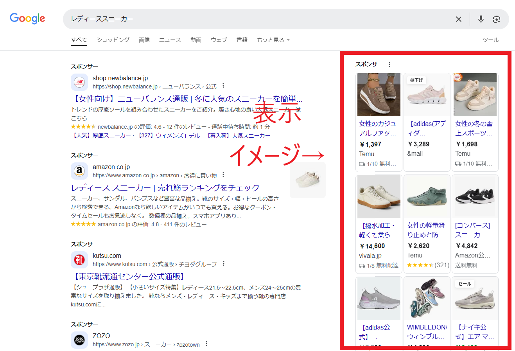Screen dimensions: 515x351
Task: Open the 【adidas公式】 product title
Action: (375, 332)
